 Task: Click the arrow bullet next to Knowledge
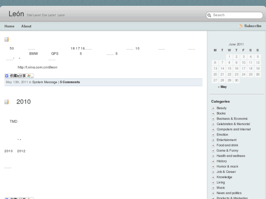213,177
